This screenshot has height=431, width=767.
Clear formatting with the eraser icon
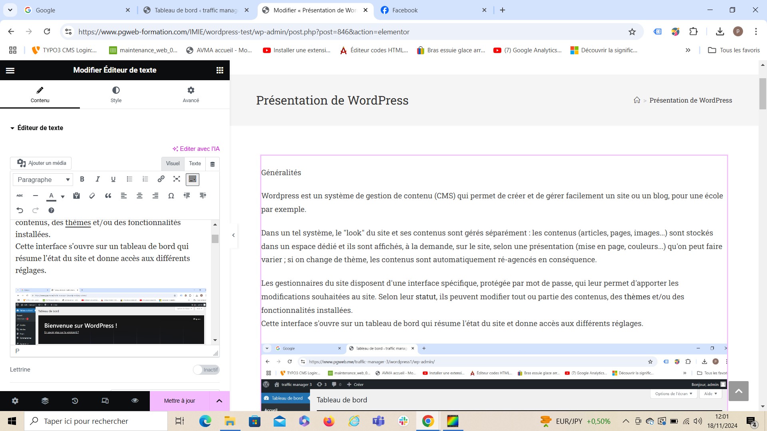point(92,196)
